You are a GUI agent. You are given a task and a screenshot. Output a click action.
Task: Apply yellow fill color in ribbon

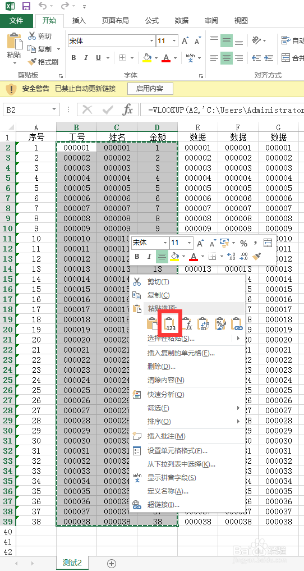click(147, 57)
